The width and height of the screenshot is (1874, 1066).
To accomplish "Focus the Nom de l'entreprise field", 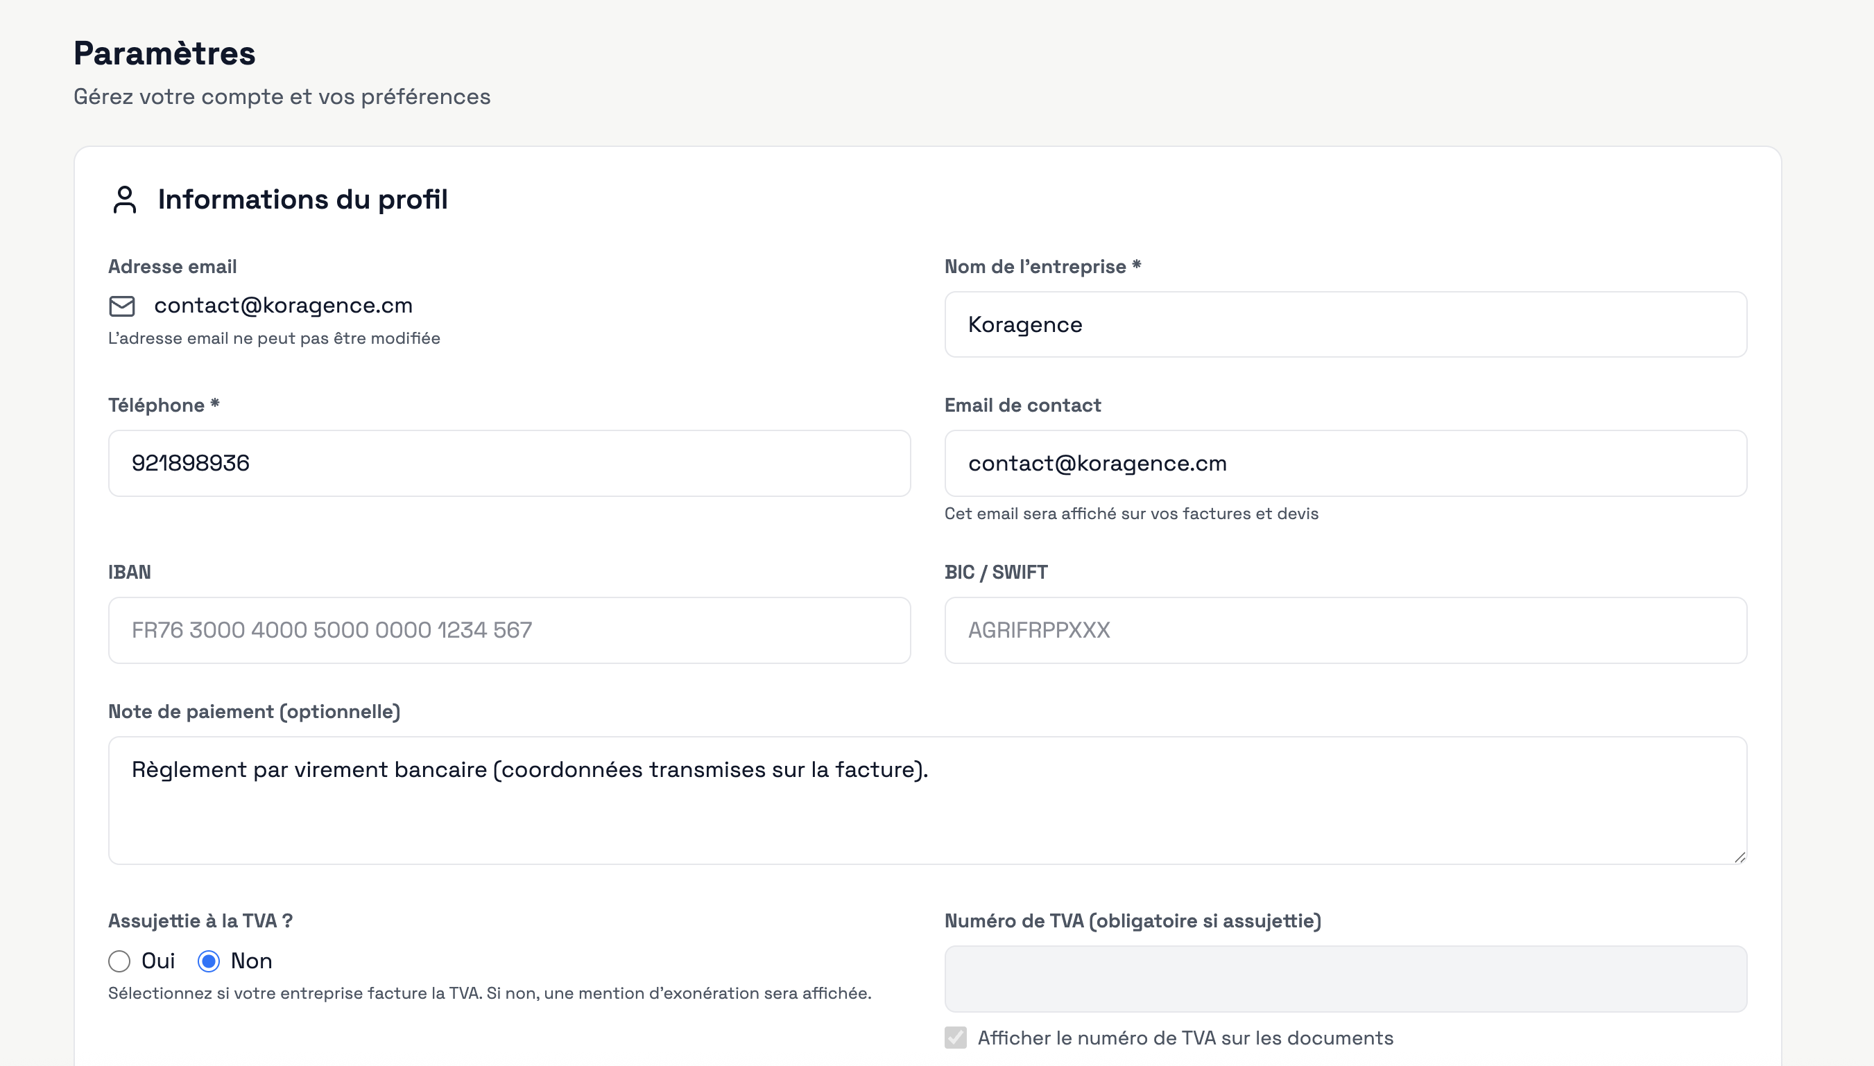I will click(1345, 324).
